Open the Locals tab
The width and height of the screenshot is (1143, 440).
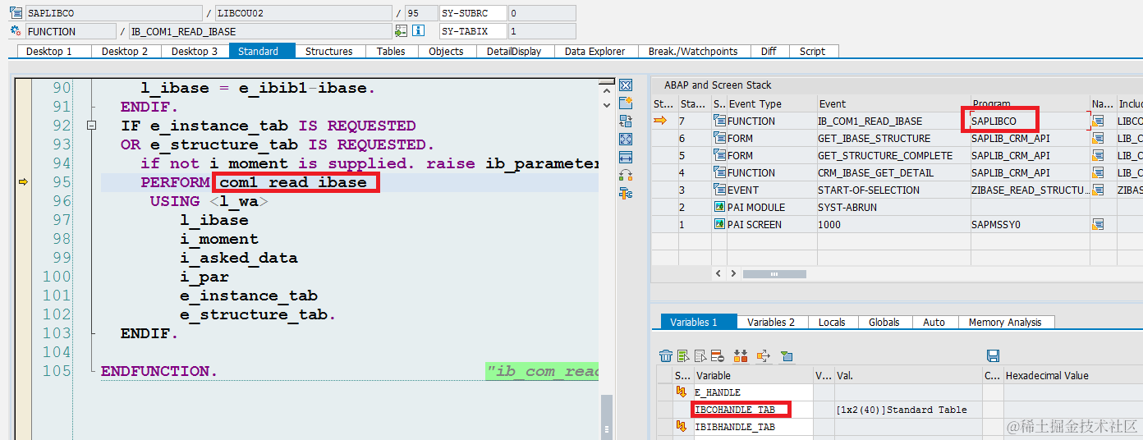[x=832, y=322]
